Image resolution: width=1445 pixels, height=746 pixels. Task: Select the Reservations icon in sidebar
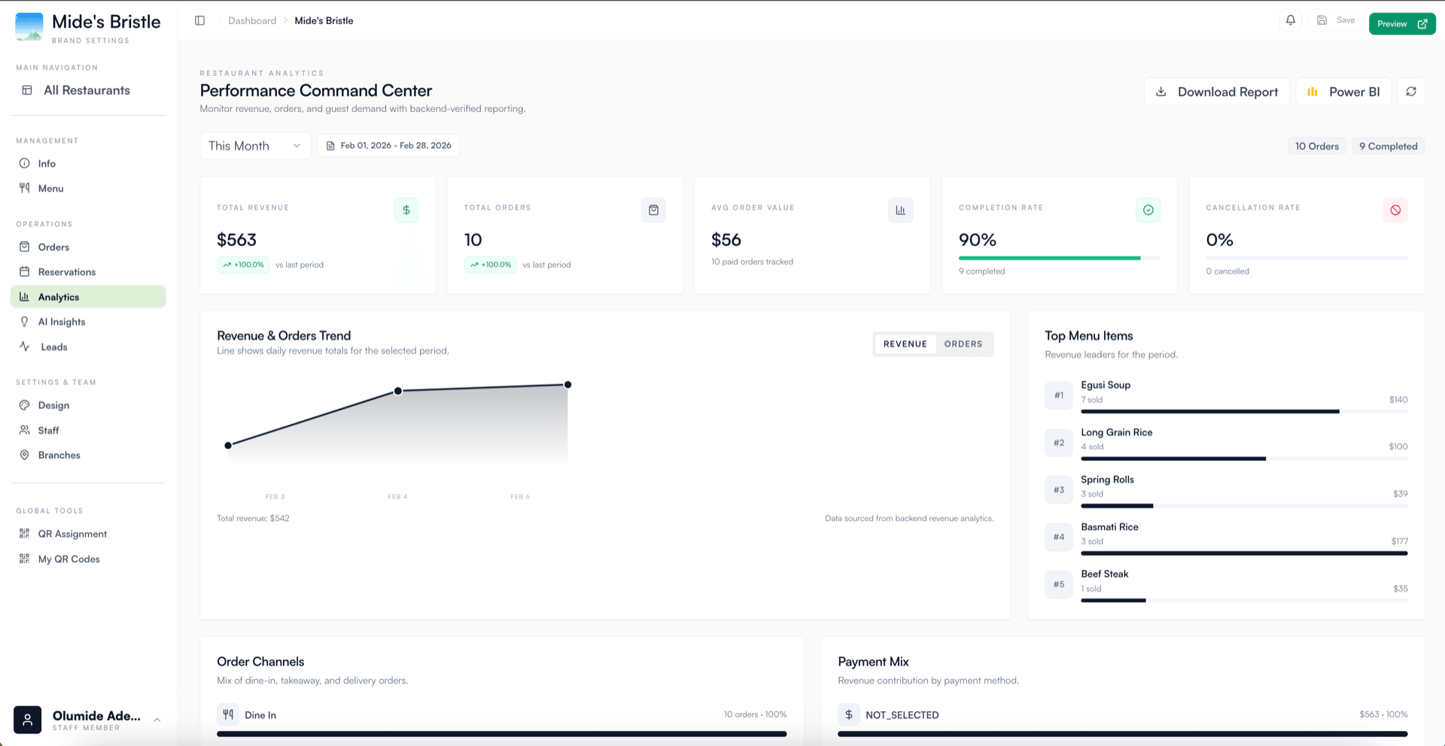pyautogui.click(x=26, y=271)
